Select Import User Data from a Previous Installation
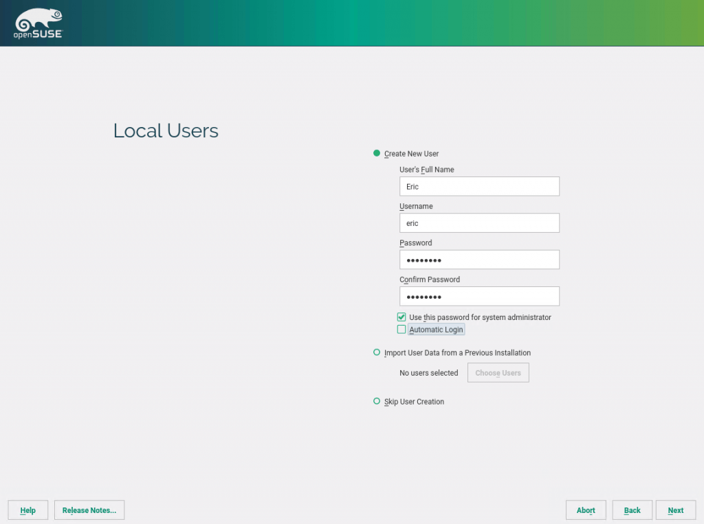704x524 pixels. pos(377,352)
